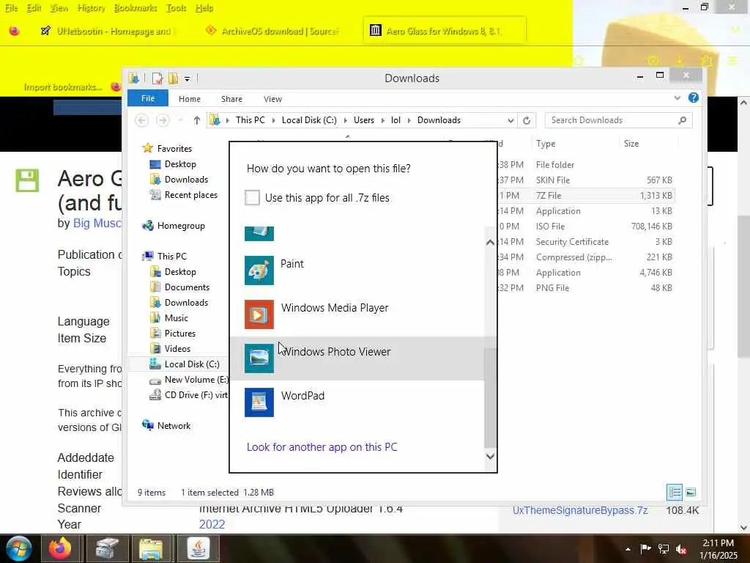Choose Paint to open the file
This screenshot has height=563, width=750.
pos(357,270)
